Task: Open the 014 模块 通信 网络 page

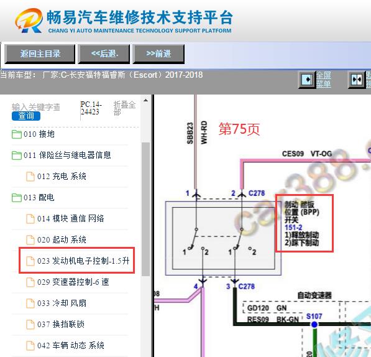Action: pos(70,218)
